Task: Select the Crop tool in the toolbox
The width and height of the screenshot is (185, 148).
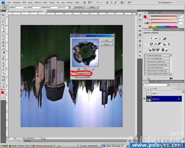Action: [3, 28]
